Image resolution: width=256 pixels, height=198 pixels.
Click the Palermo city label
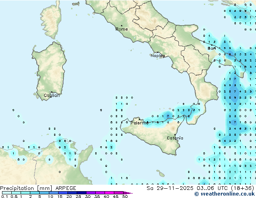point(139,123)
